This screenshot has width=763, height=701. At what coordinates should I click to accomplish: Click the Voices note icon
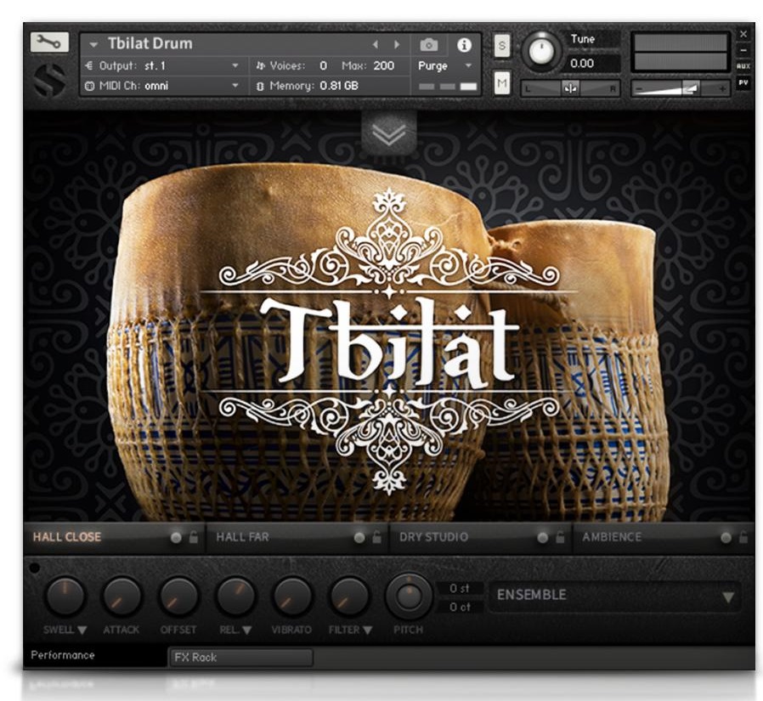(x=261, y=65)
